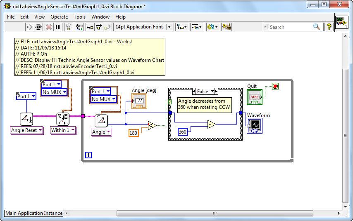
Task: Click the VI icon in top-right corner
Action: (x=342, y=22)
